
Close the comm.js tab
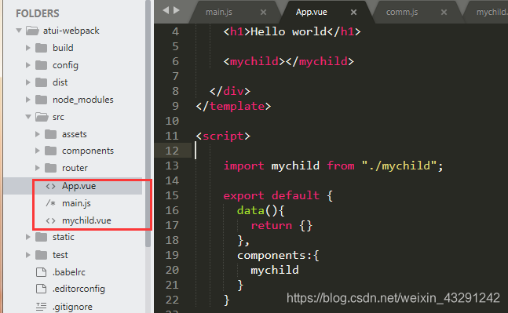coord(444,13)
